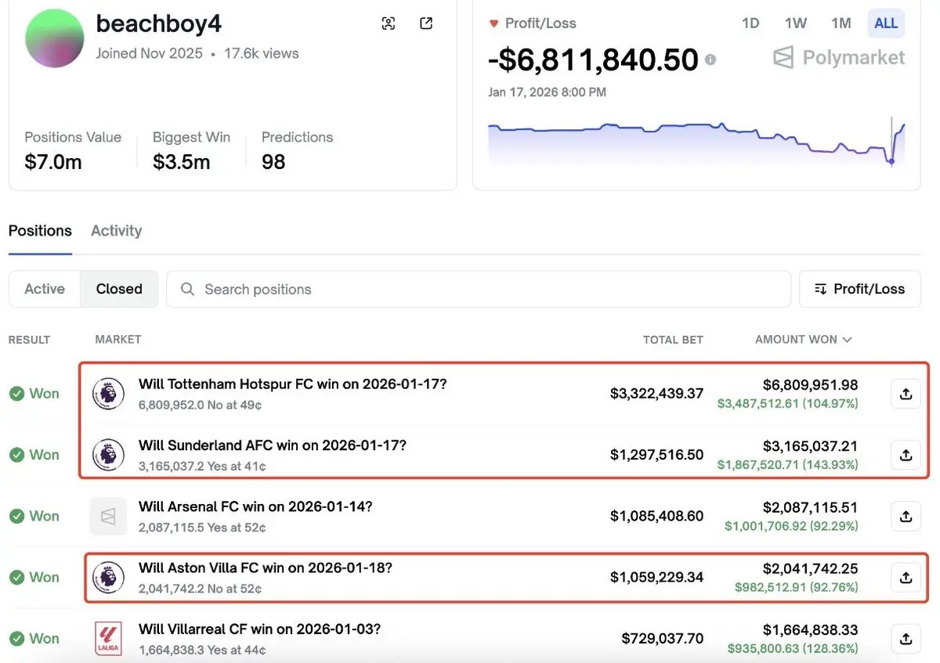Click the $2,087,115.51 amount won

[811, 506]
